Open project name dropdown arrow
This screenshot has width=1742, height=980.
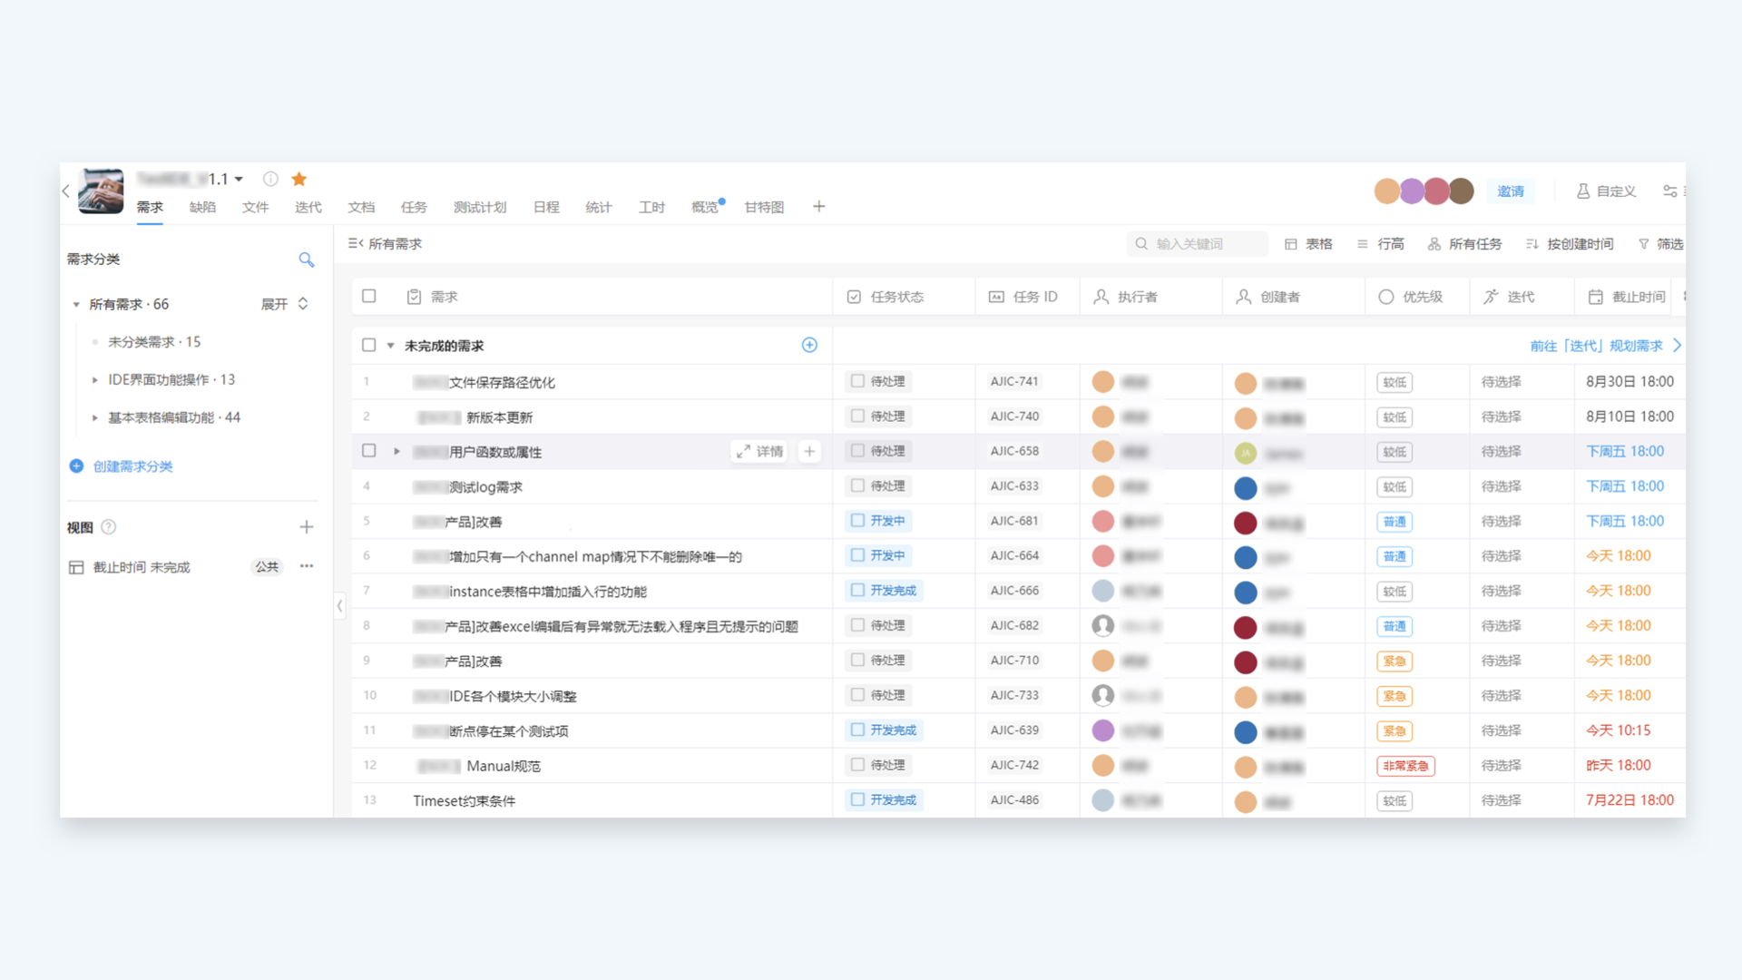tap(240, 180)
